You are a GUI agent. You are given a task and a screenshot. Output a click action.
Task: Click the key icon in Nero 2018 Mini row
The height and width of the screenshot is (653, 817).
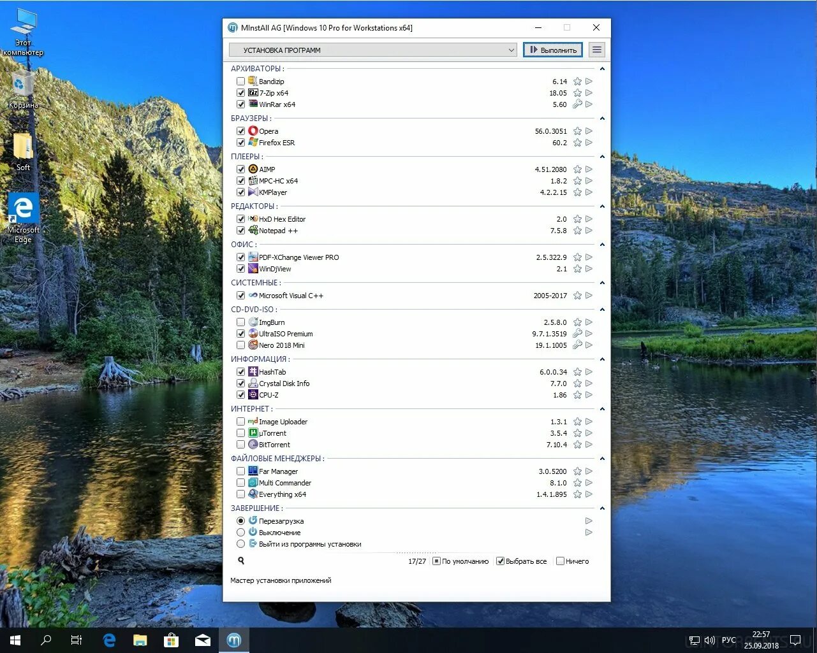pos(577,345)
